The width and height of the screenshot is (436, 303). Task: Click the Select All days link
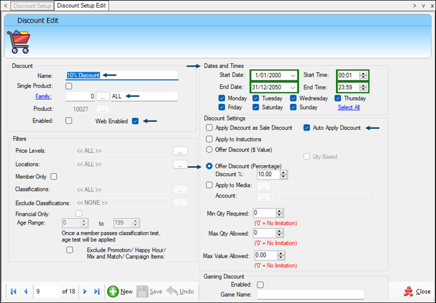[x=349, y=108]
